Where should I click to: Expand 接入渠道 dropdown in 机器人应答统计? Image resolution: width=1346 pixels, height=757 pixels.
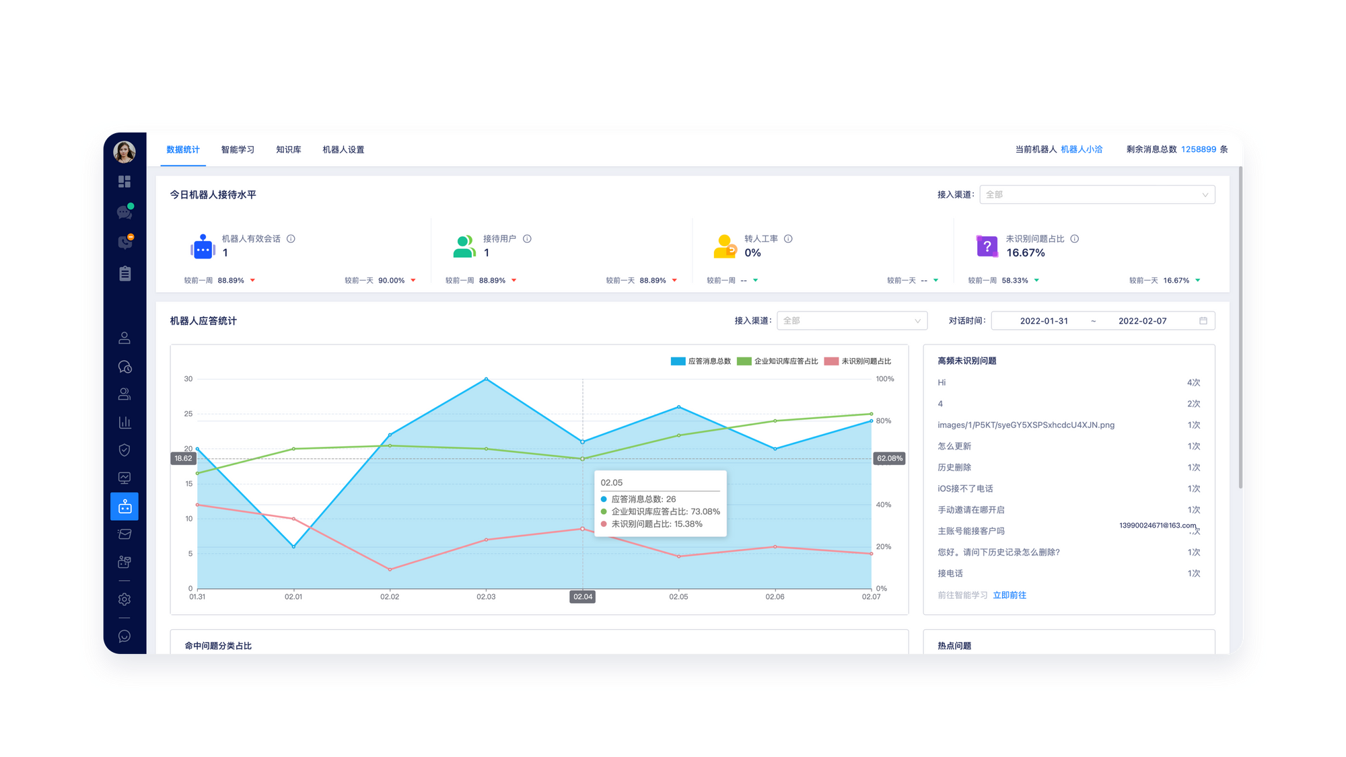click(x=851, y=321)
